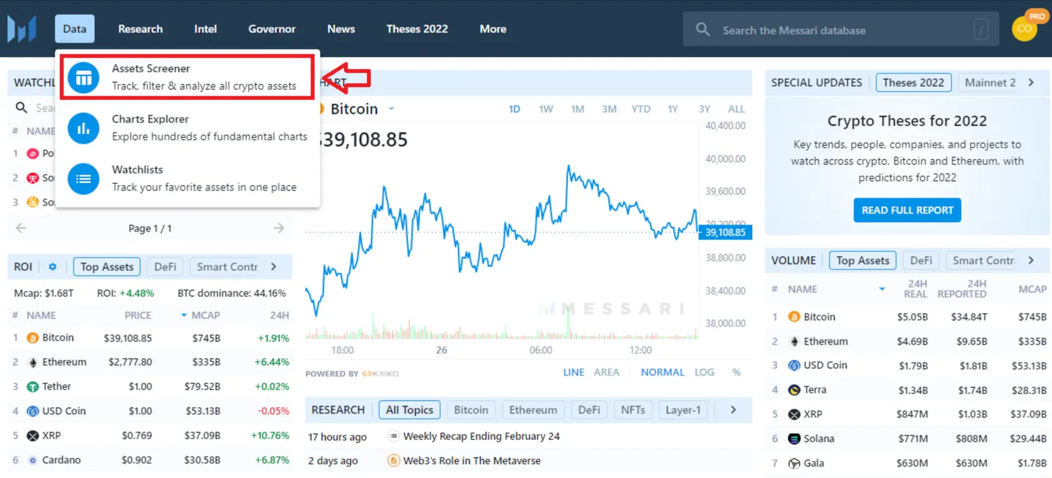Sort Volume table by NAME arrow
This screenshot has height=478, width=1052.
pyautogui.click(x=882, y=289)
